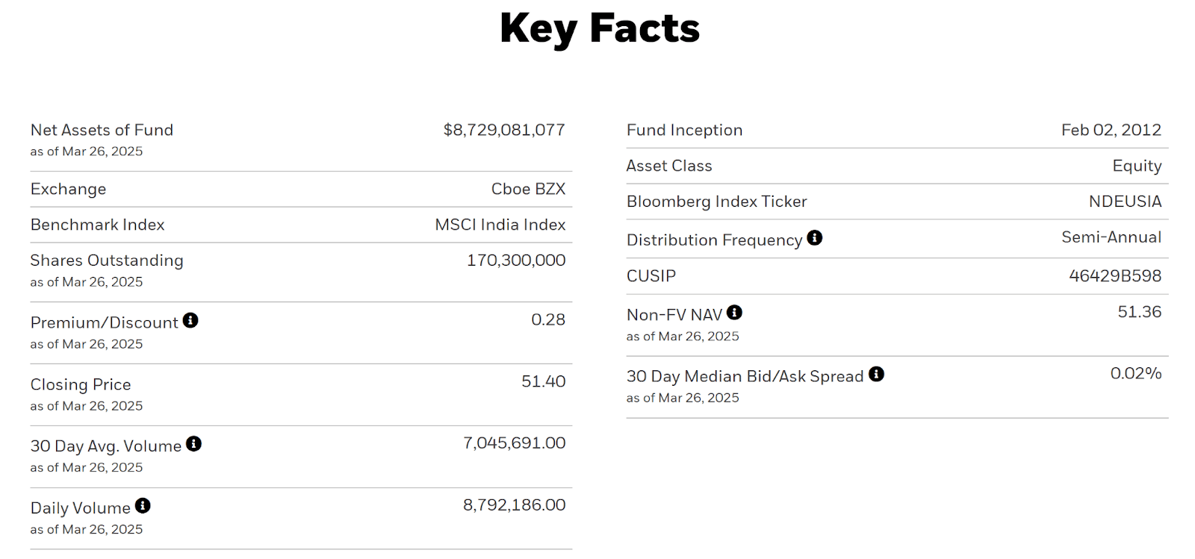This screenshot has width=1195, height=559.
Task: Click the Fund Inception label
Action: [x=684, y=130]
